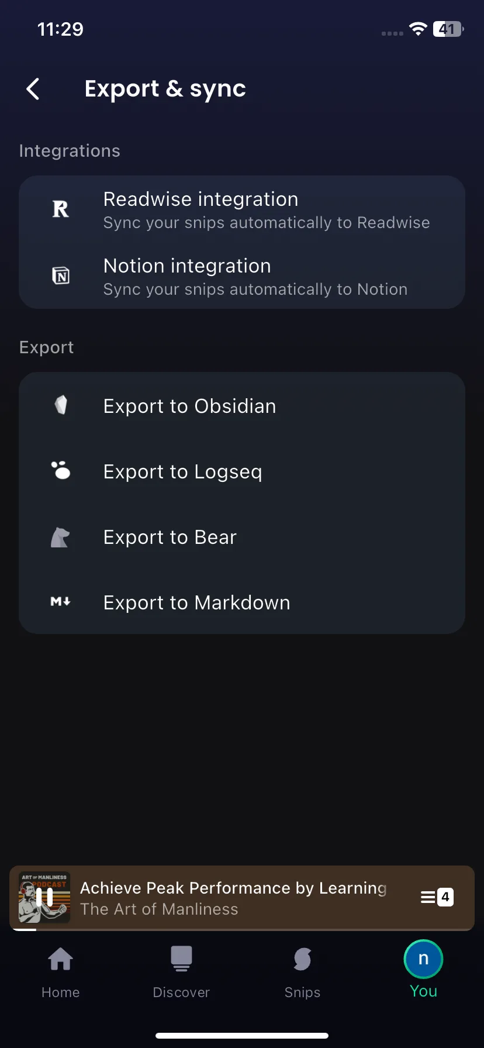Go back using the left chevron arrow
The image size is (484, 1048).
click(33, 89)
